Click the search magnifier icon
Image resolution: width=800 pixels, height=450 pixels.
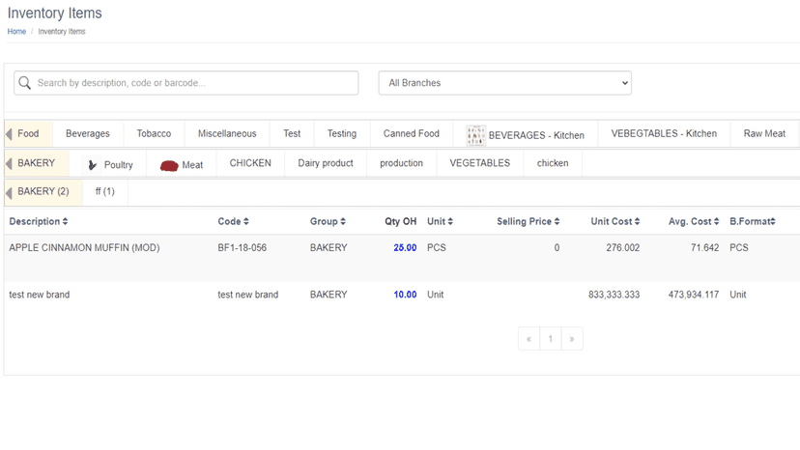click(x=24, y=83)
